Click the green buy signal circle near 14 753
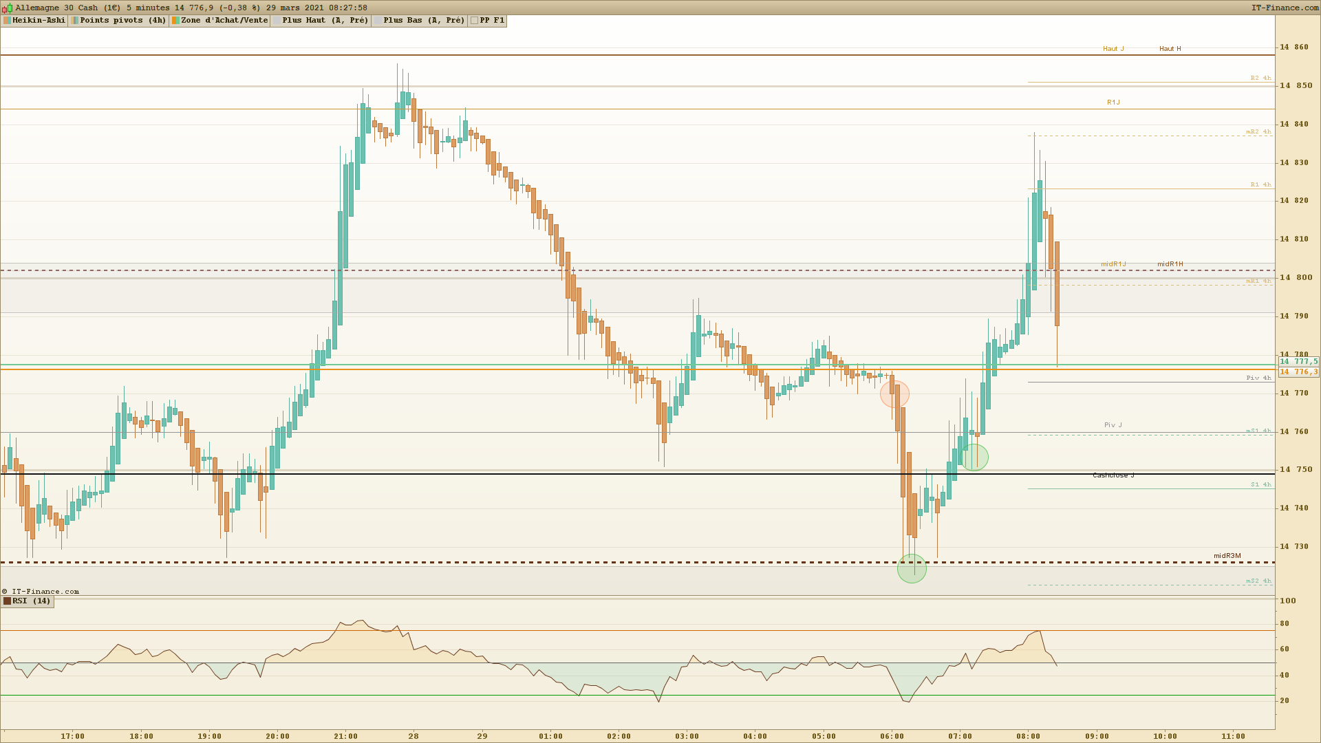 974,457
